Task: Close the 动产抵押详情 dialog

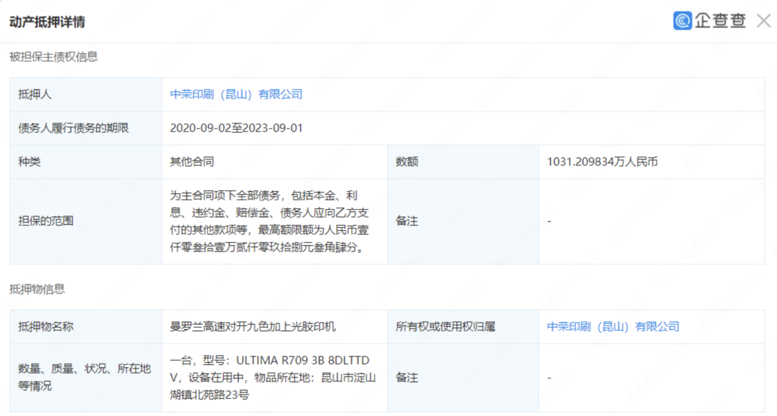Action: coord(763,21)
